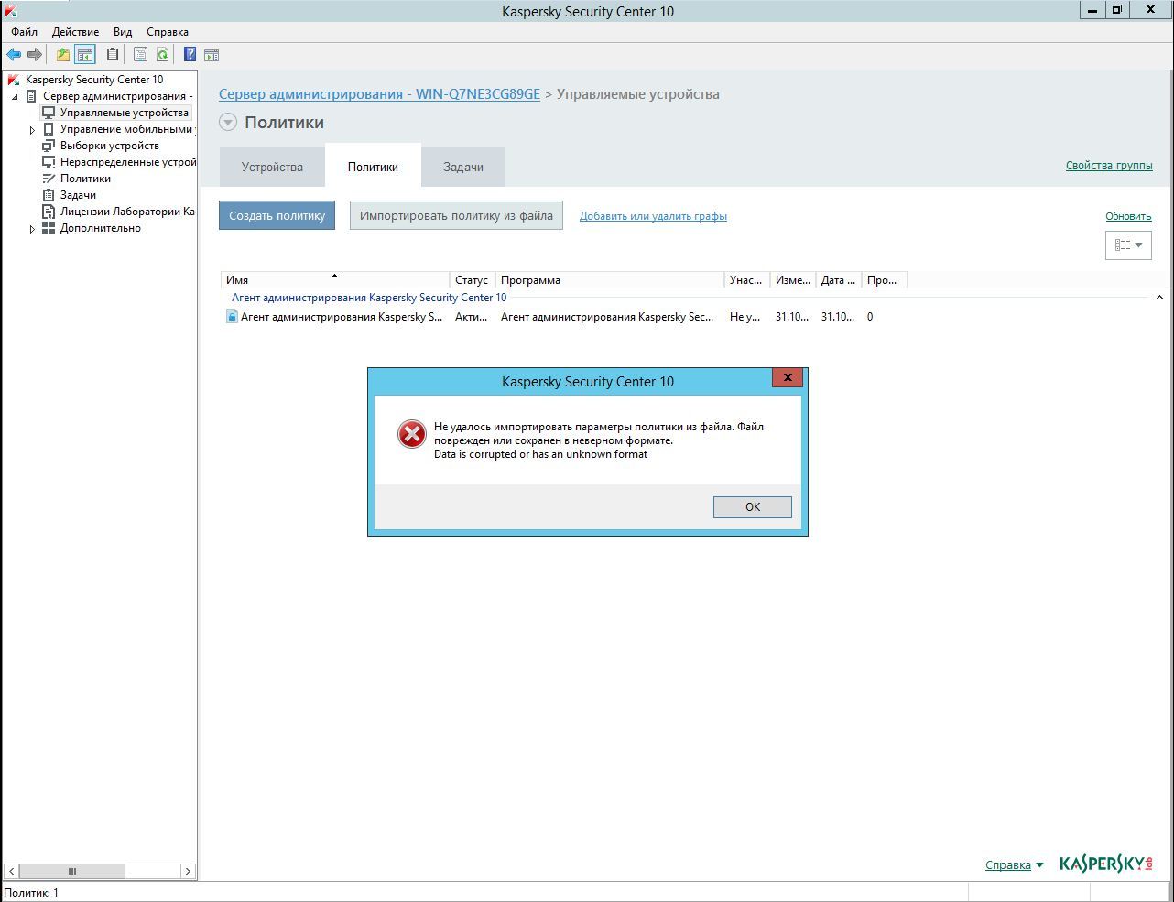This screenshot has width=1174, height=902.
Task: Select the Агент администрирования Kaspersky S... policy row
Action: pos(334,317)
